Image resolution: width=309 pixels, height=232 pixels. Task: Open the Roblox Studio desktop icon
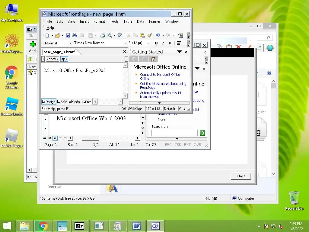coord(12,106)
